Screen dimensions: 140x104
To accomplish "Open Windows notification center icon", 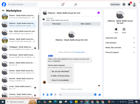I will [137, 102].
